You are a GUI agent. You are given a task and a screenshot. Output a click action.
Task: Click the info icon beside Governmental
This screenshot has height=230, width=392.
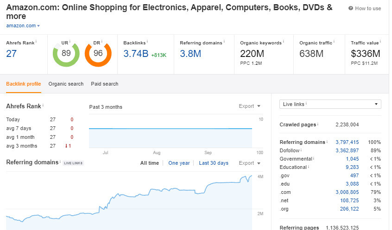(314, 158)
